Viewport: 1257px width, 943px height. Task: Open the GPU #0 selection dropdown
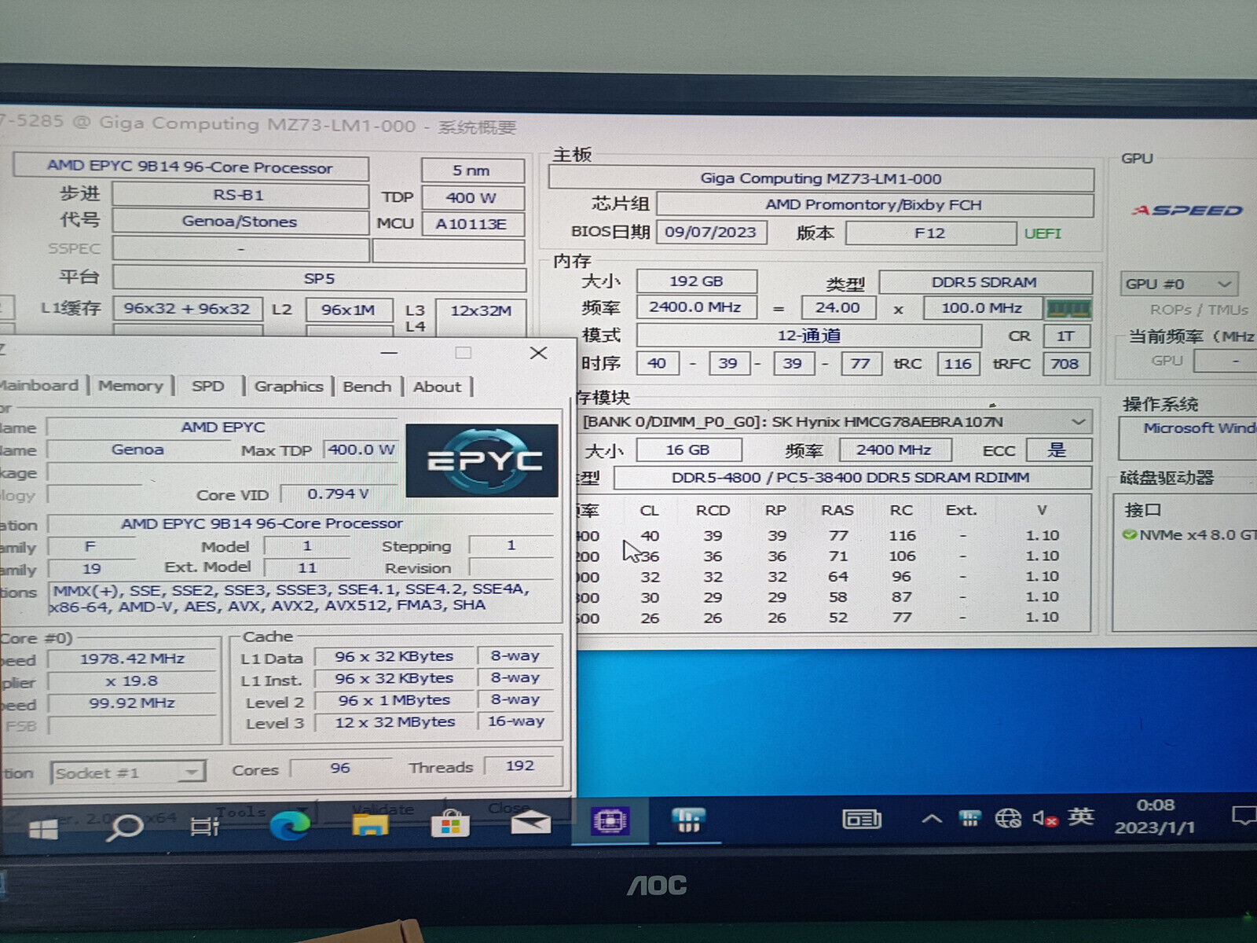(x=1223, y=284)
